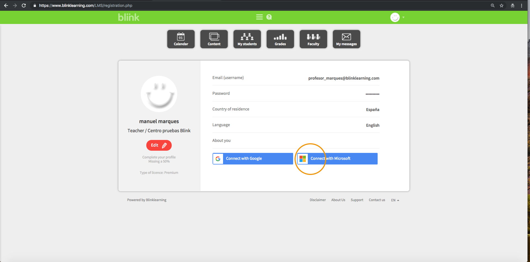The width and height of the screenshot is (530, 262).
Task: Click the smiley profile picture
Action: coord(159,94)
